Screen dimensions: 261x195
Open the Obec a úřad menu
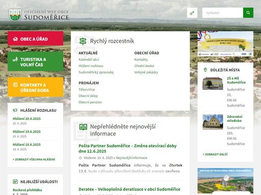[x=35, y=39]
